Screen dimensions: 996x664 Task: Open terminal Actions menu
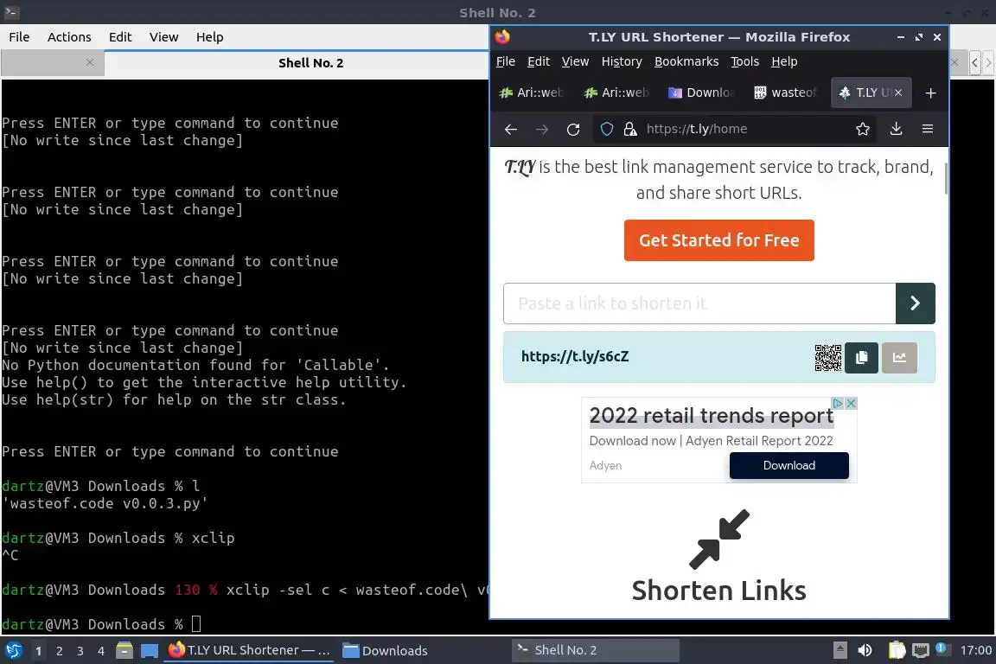[69, 37]
